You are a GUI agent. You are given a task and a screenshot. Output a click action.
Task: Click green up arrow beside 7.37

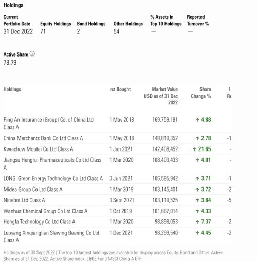coord(197,222)
